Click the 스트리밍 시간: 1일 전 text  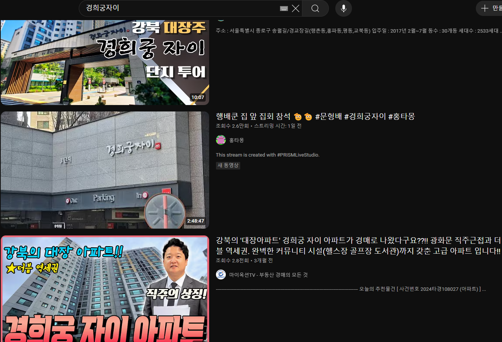[278, 126]
